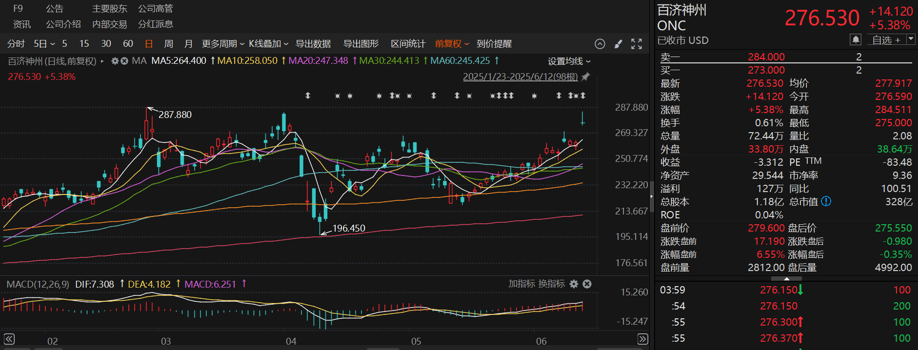
Task: Open MACD indicator settings gear
Action: (574, 284)
